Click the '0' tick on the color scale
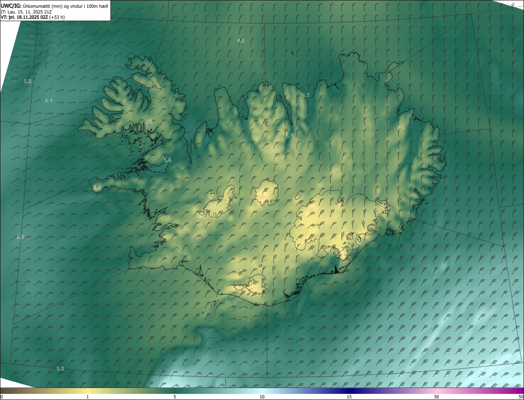Screen dimensions: 524x400 [2, 397]
